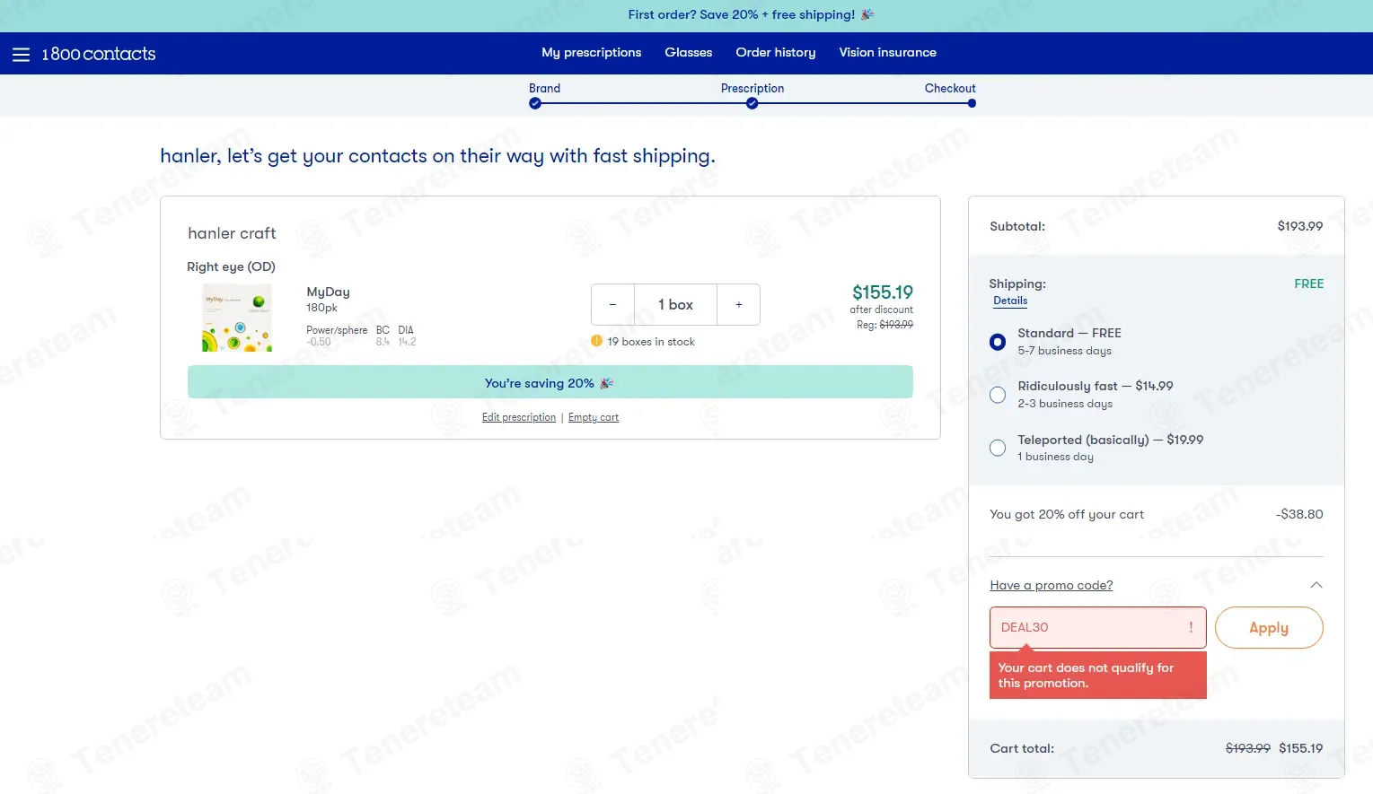Click the MyDay product box thumbnail
The image size is (1373, 794).
[x=237, y=318]
